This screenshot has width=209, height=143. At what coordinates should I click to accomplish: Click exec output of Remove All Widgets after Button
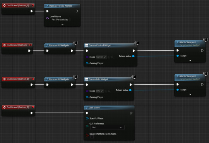(72, 51)
